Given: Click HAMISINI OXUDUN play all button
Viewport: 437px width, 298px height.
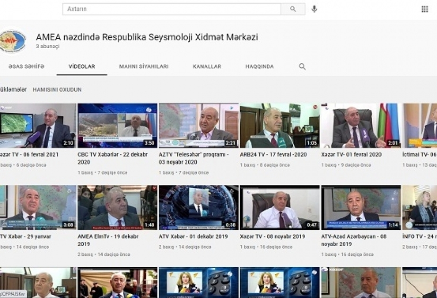Looking at the screenshot, I should coord(57,89).
